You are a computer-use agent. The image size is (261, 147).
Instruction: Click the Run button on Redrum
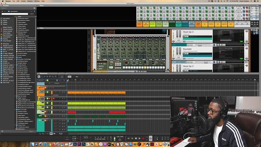tap(111, 67)
